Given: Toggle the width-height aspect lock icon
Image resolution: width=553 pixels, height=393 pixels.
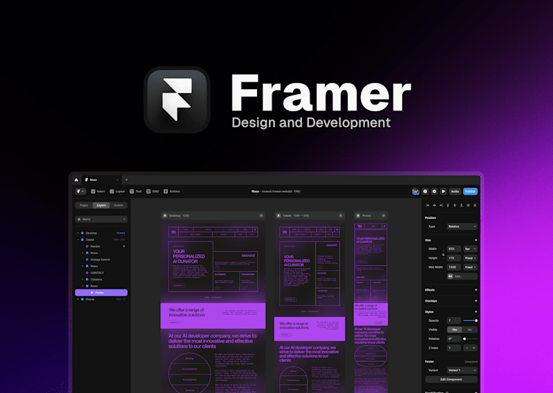Looking at the screenshot, I should pos(443,253).
